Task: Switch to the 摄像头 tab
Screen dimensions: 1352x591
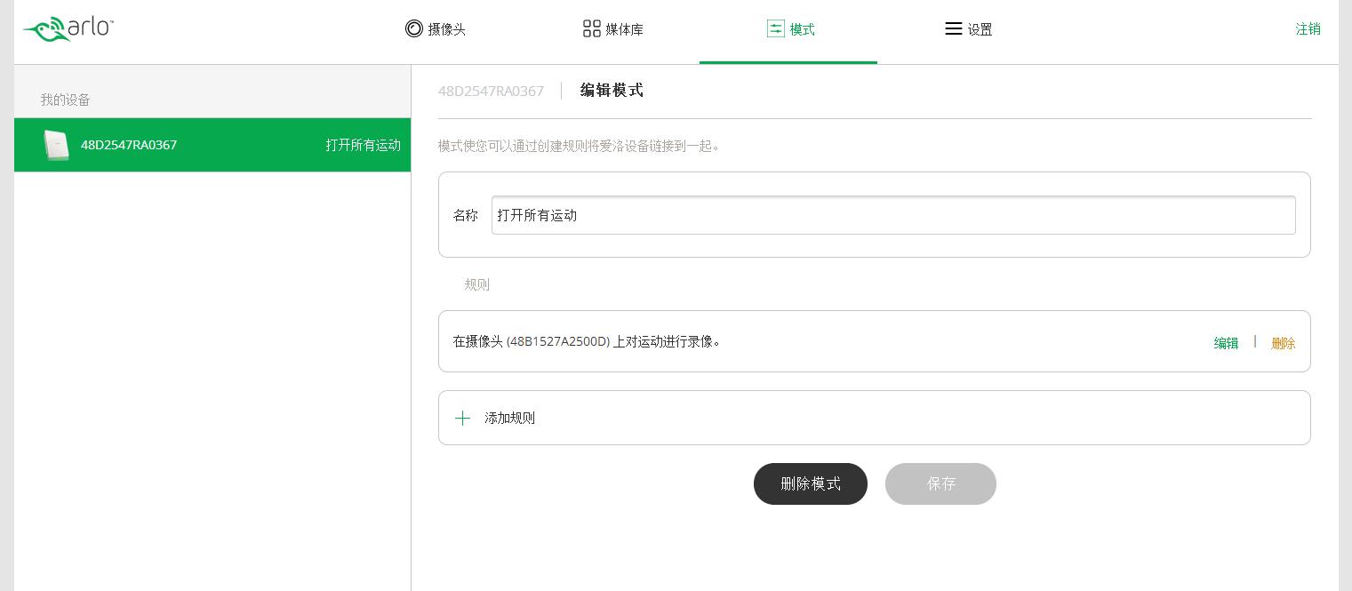Action: (446, 29)
